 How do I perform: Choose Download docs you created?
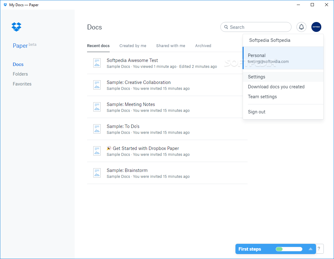click(x=283, y=87)
